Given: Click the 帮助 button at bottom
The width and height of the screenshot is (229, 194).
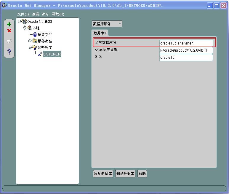Looking at the screenshot, I should pos(142,174).
